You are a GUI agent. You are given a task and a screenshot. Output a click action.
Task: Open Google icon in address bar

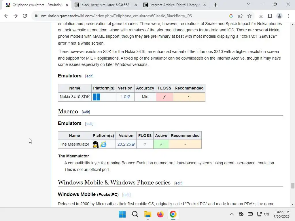click(231, 16)
